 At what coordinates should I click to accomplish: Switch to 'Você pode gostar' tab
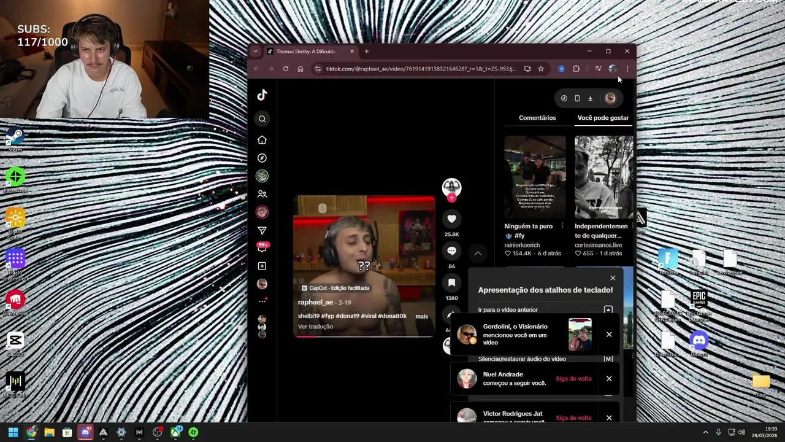[x=603, y=118]
